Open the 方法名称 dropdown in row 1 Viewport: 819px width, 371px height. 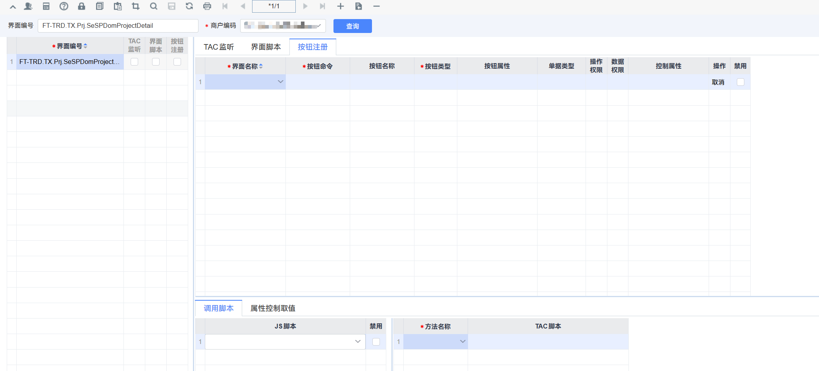pyautogui.click(x=462, y=342)
